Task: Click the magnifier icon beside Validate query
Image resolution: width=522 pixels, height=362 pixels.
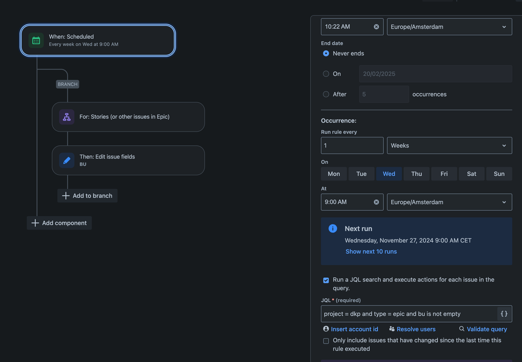Action: (461, 329)
